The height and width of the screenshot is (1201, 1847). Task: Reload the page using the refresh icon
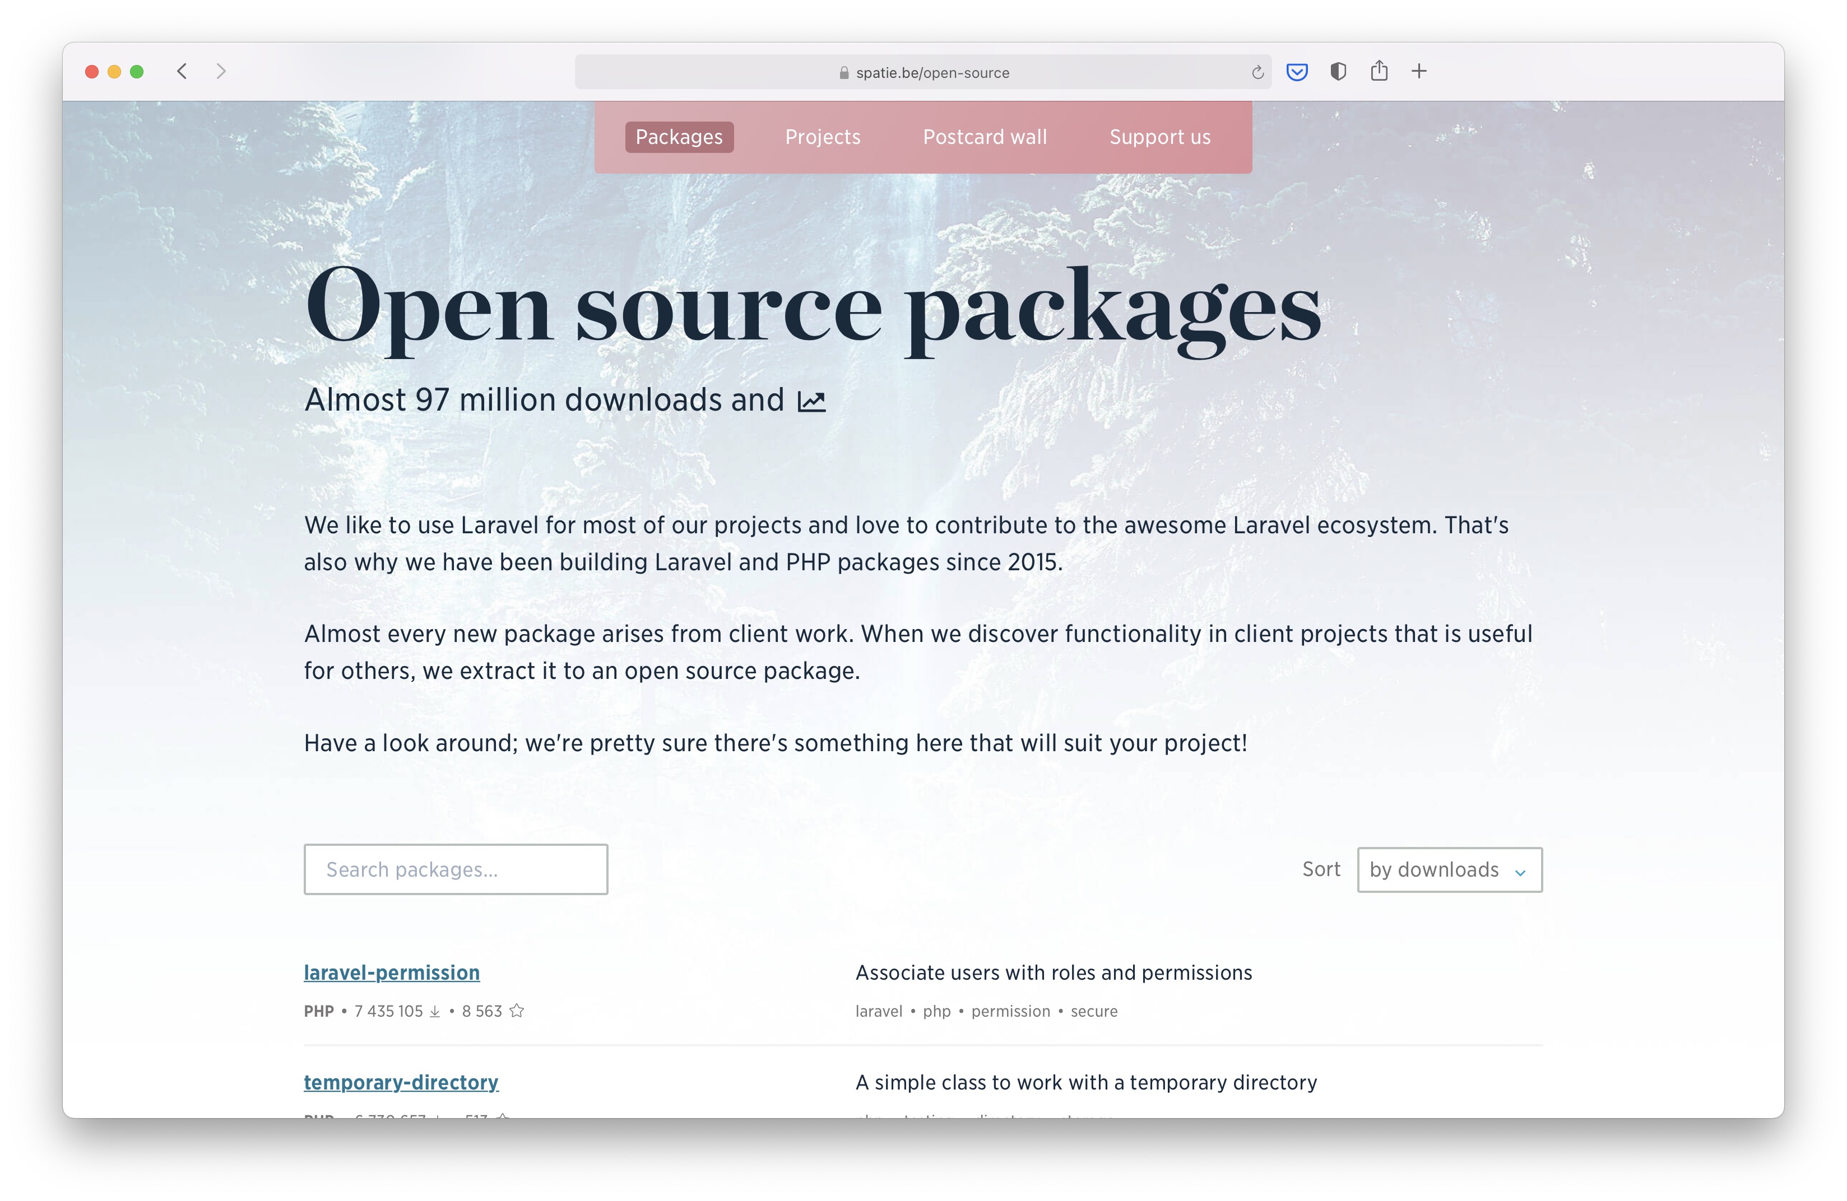[1257, 72]
